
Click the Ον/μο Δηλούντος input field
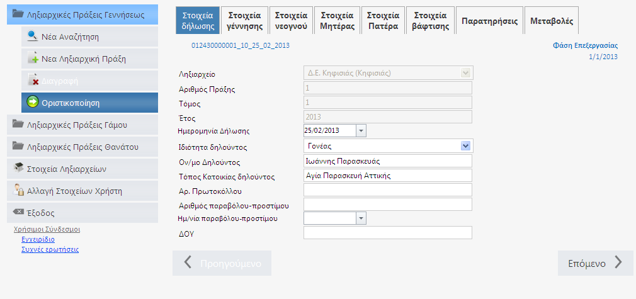388,161
